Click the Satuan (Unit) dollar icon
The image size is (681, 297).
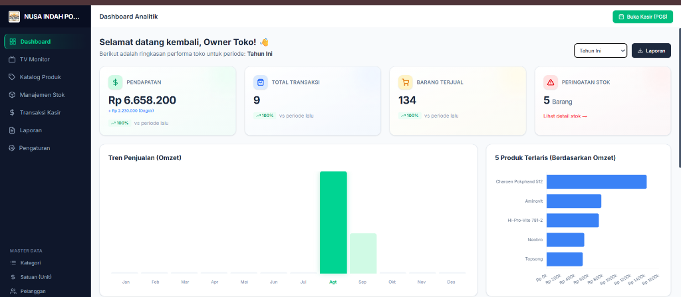click(x=13, y=277)
